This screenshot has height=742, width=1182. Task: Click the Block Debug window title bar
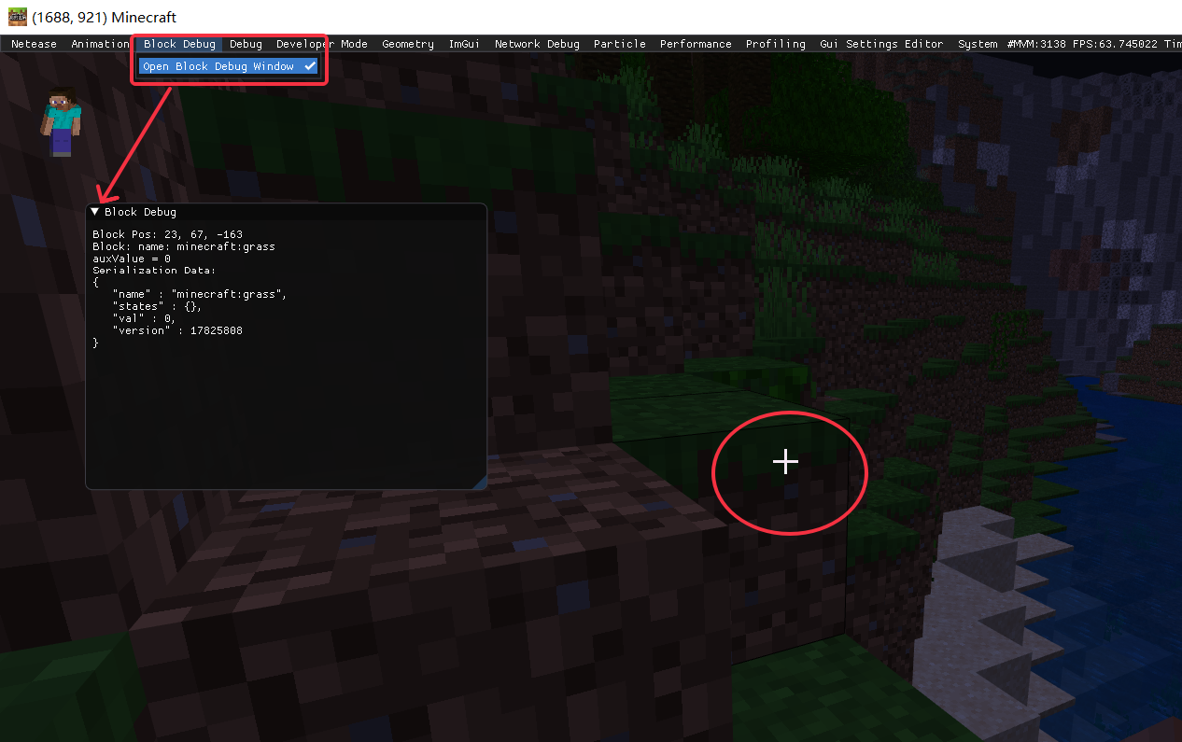click(x=286, y=212)
